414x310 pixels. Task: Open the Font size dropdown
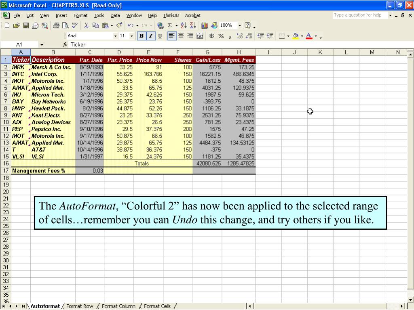[132, 36]
